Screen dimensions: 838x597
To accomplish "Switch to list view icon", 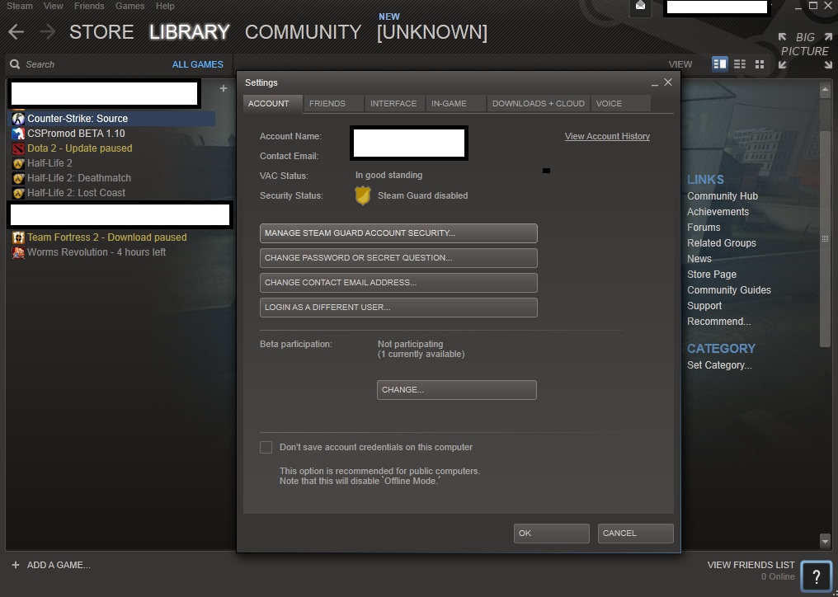I will 740,64.
